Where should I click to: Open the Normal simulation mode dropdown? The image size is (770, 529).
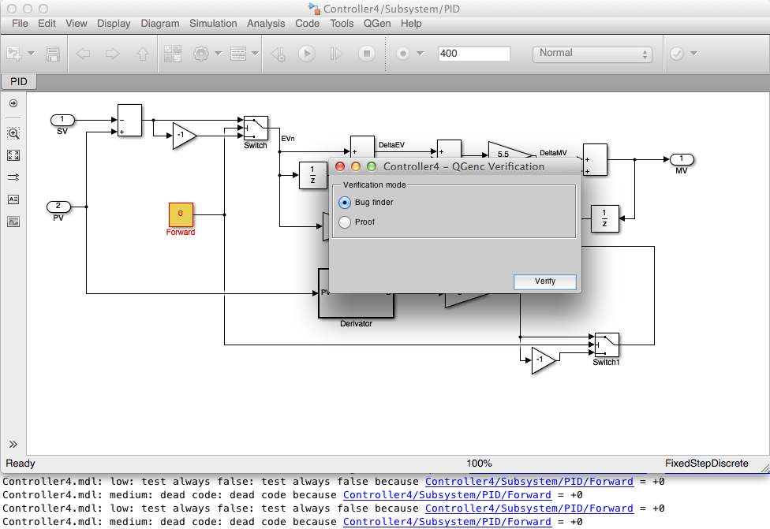tap(592, 54)
